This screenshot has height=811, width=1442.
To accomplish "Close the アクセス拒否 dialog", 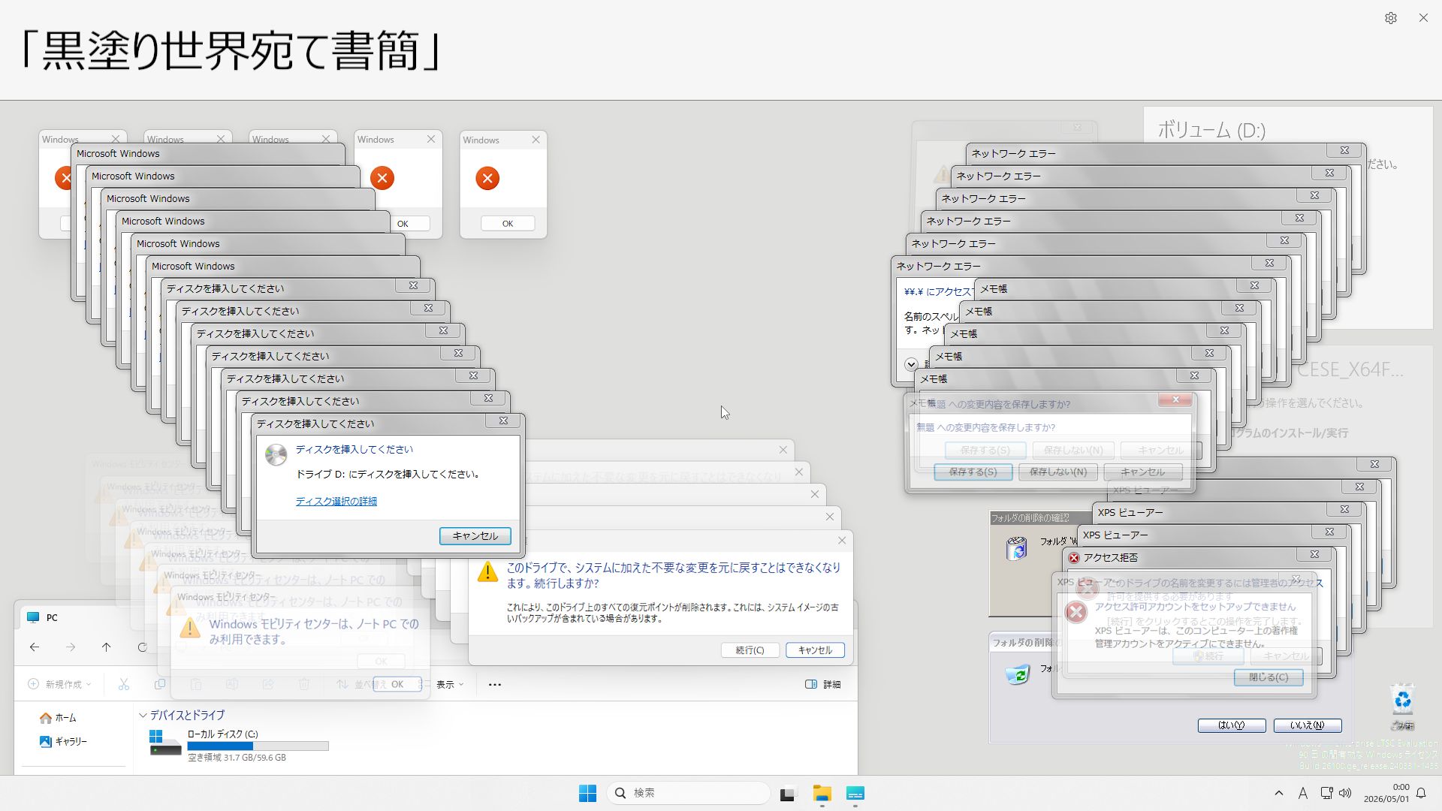I will point(1314,555).
